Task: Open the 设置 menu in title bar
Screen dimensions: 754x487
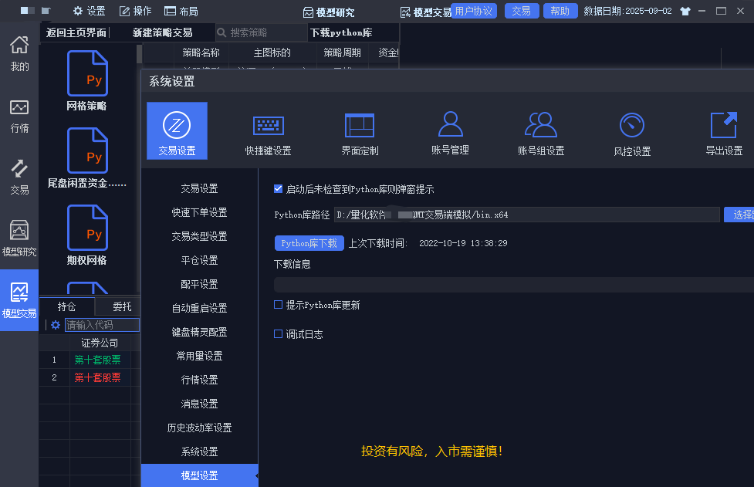Action: pos(89,11)
